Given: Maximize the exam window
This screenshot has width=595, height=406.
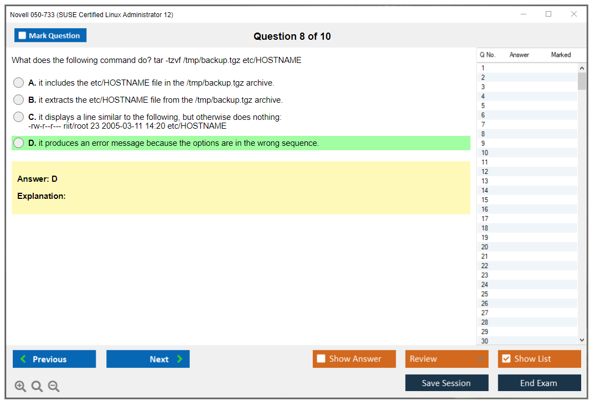Looking at the screenshot, I should [549, 14].
